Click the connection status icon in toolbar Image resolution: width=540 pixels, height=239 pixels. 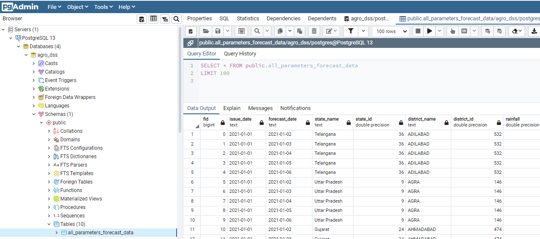[x=191, y=31]
